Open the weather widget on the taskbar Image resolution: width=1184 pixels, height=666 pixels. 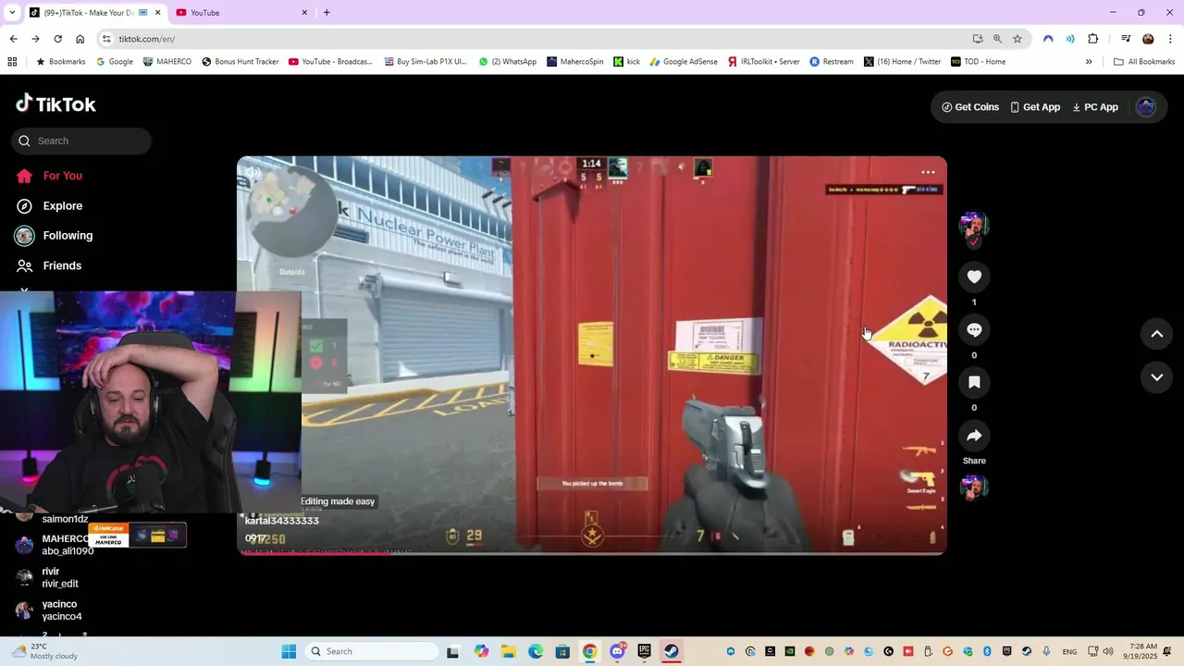(43, 651)
